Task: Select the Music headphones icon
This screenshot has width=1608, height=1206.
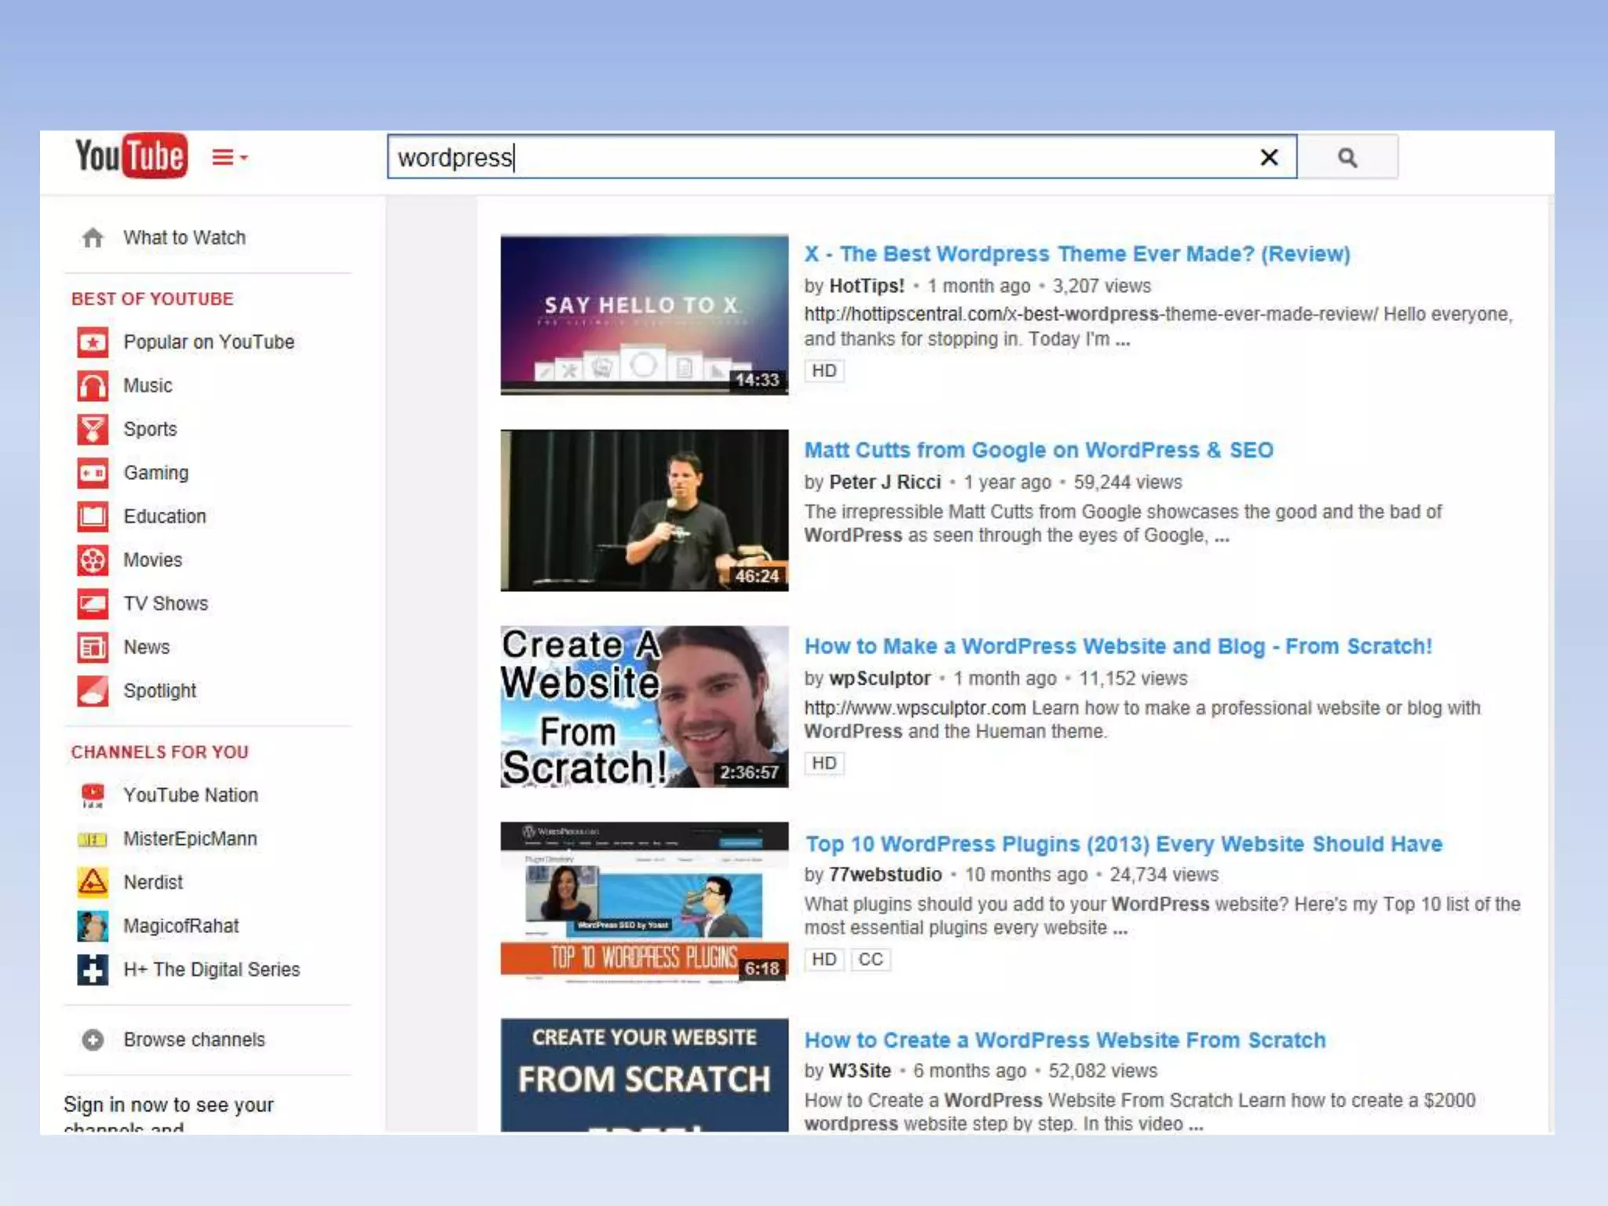Action: click(x=93, y=386)
